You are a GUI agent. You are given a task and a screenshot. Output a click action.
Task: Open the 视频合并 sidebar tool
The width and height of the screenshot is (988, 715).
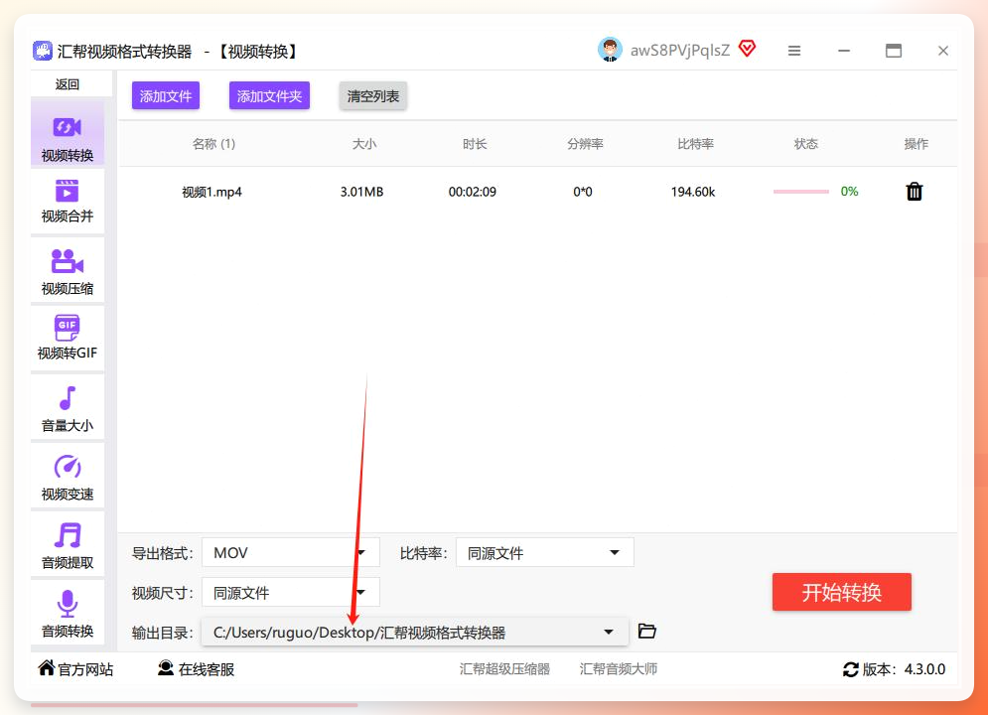pyautogui.click(x=68, y=201)
